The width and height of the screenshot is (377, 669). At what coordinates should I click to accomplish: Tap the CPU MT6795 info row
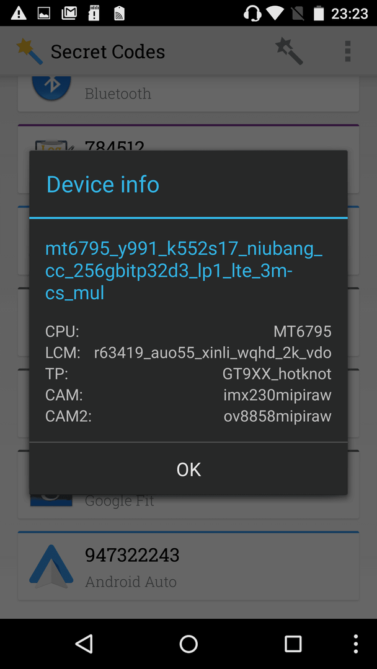[188, 331]
